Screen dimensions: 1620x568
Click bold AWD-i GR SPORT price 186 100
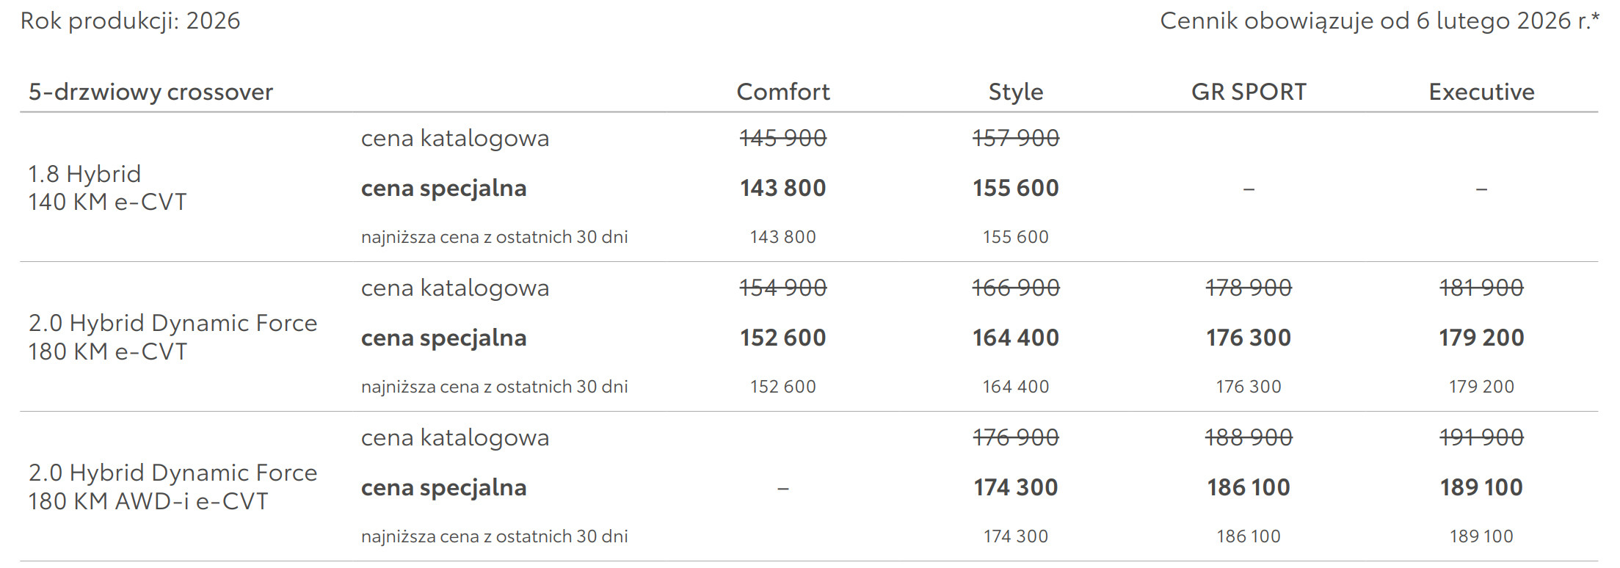pos(1248,487)
